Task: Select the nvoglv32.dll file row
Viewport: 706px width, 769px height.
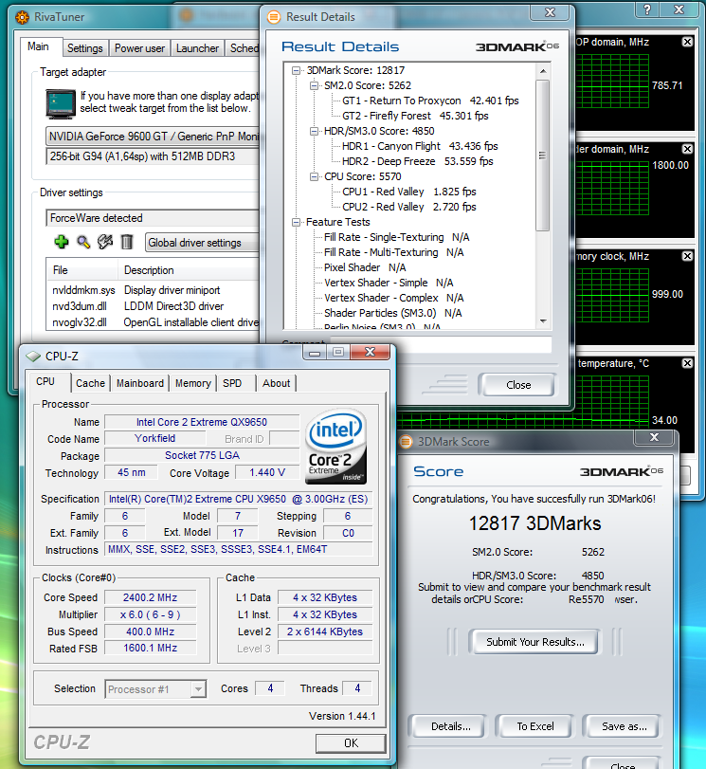Action: click(x=153, y=322)
